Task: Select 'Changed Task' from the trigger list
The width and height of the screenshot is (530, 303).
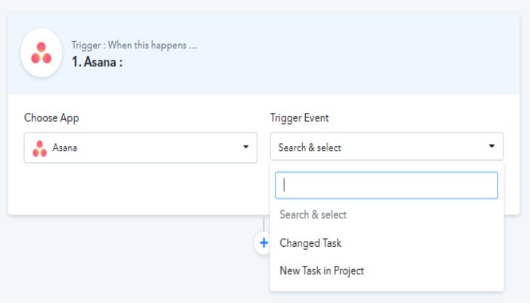Action: pyautogui.click(x=310, y=243)
